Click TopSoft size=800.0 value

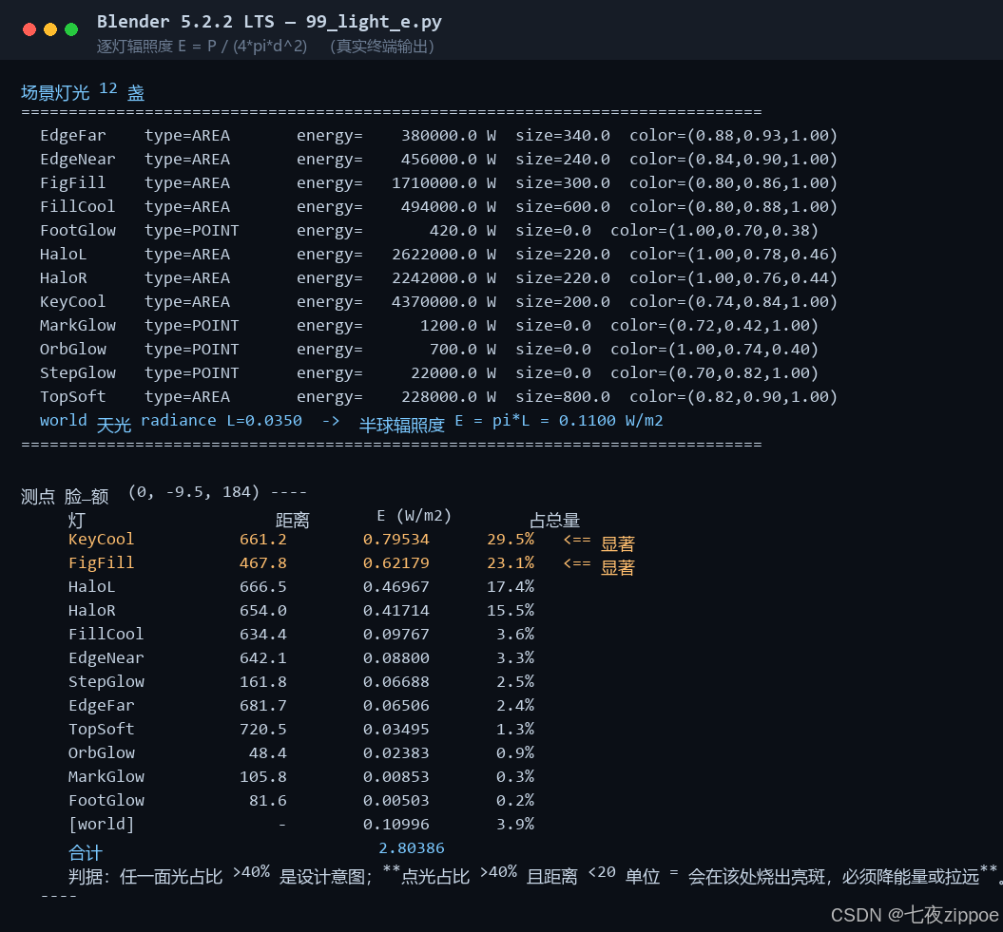click(563, 396)
